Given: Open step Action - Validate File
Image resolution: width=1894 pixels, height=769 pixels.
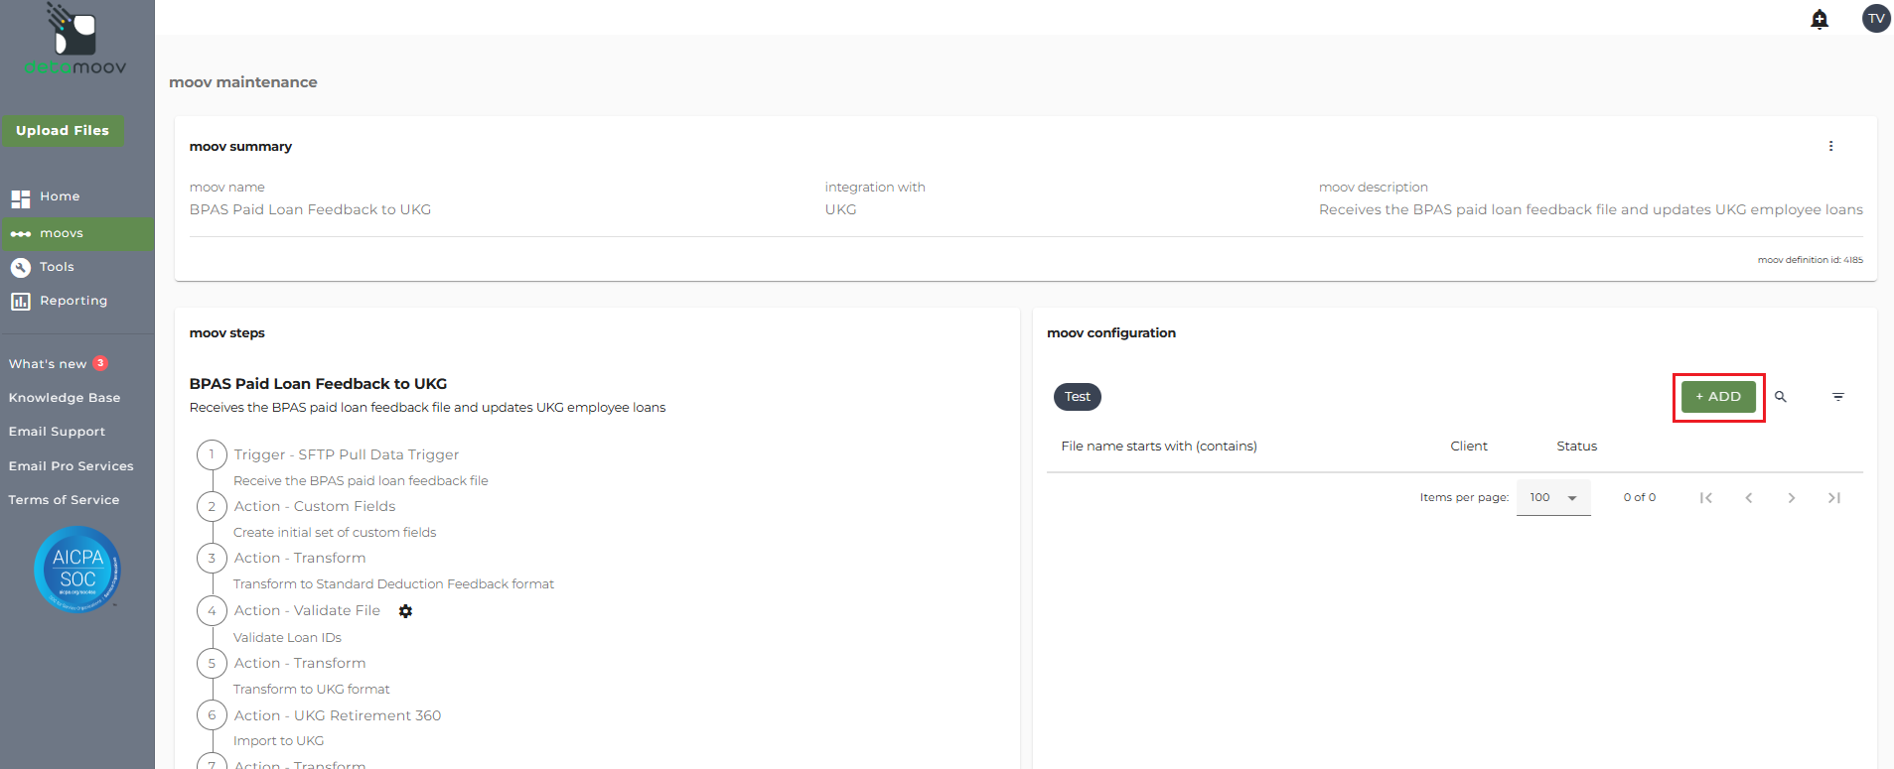Looking at the screenshot, I should [307, 610].
